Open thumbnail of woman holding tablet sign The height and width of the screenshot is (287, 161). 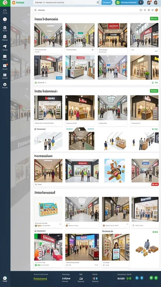[116, 247]
